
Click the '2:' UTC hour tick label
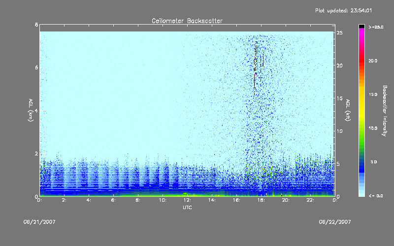[65, 200]
